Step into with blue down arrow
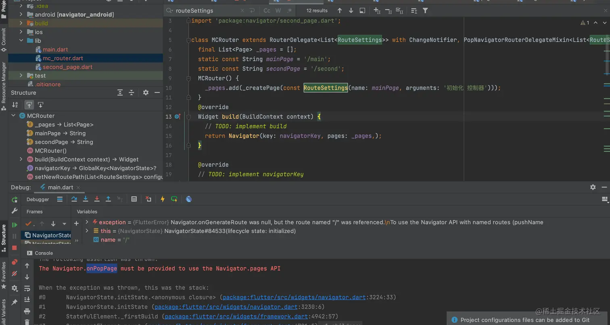Viewport: 610px width, 325px height. [86, 199]
